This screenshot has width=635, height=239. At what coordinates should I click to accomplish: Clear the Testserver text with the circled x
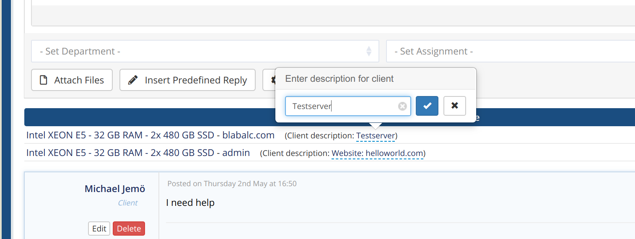pos(402,106)
